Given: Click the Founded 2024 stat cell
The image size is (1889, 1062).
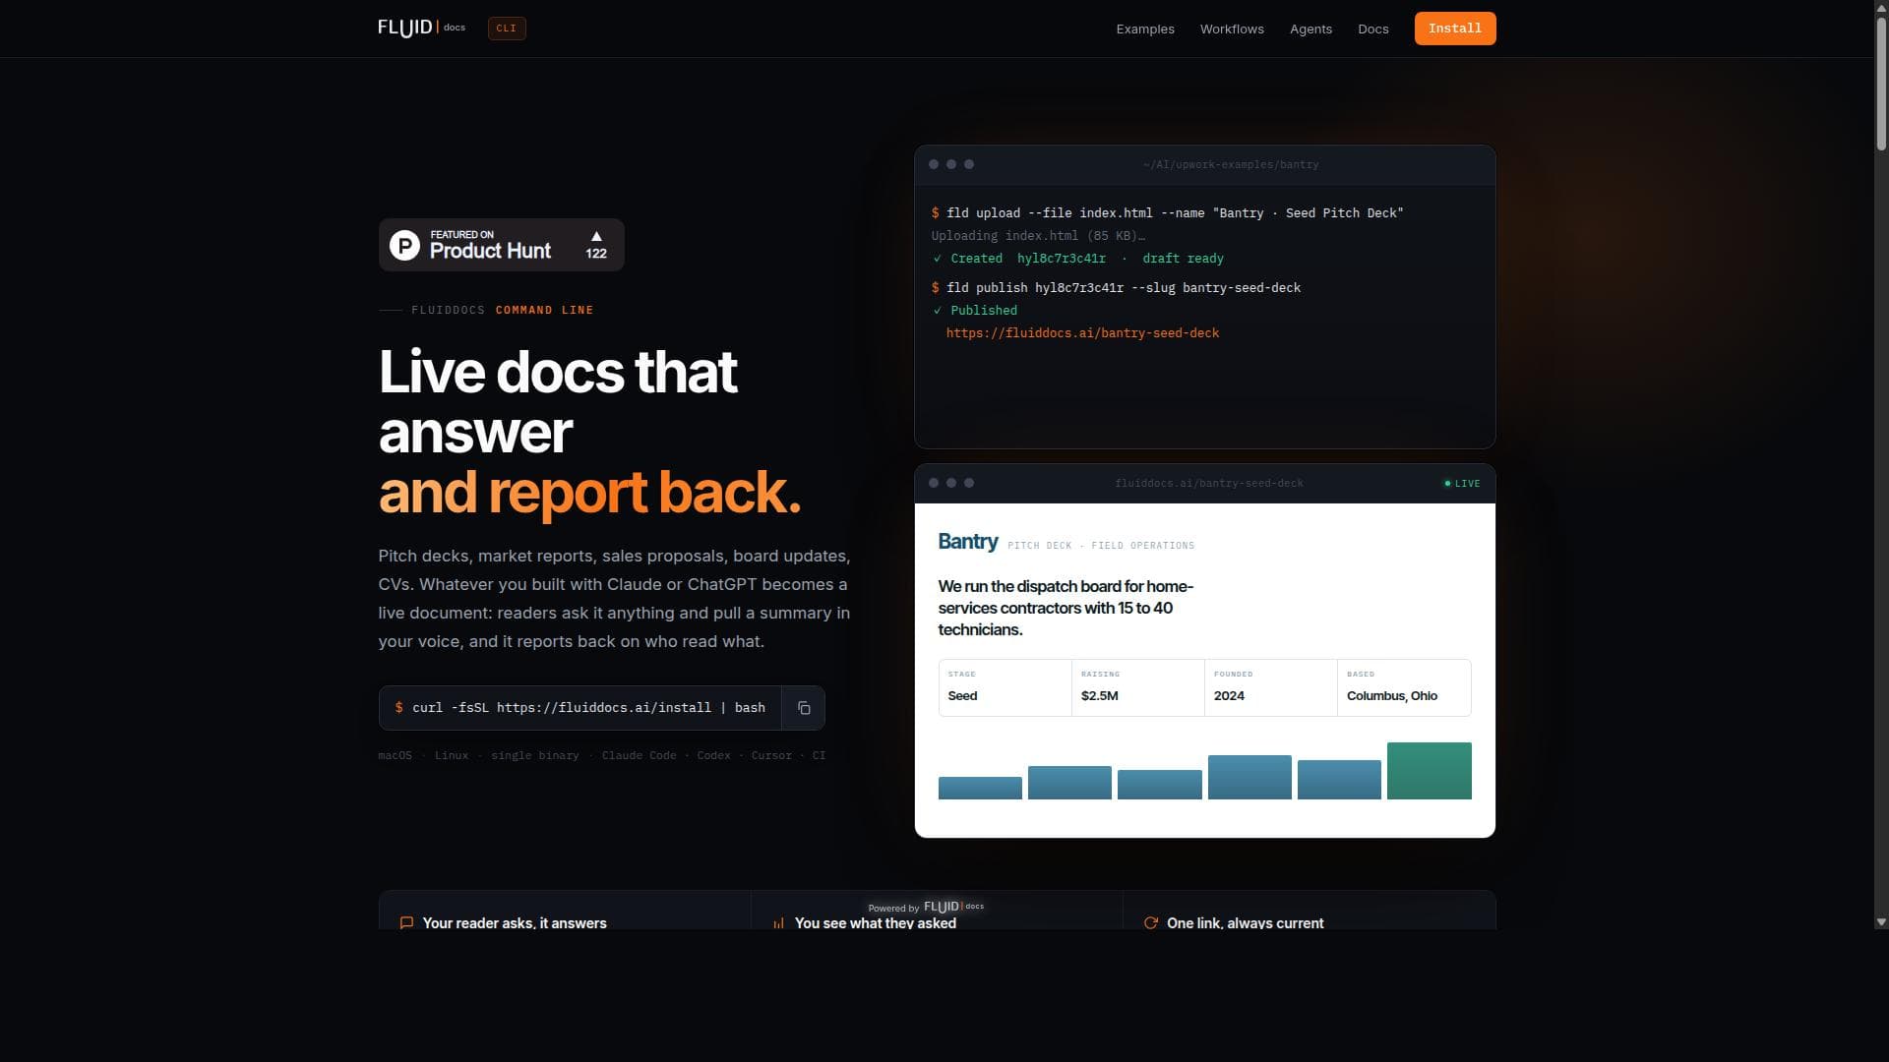Looking at the screenshot, I should tap(1271, 687).
